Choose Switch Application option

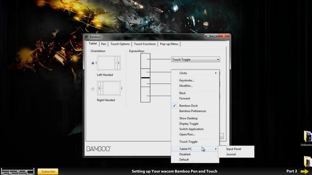point(195,129)
